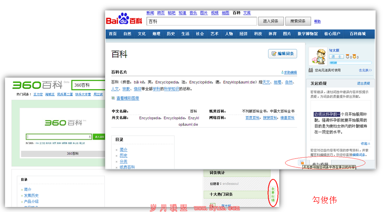The width and height of the screenshot is (389, 212).
Task: Click 退出质疑 to exit questioning
Action: click(363, 83)
